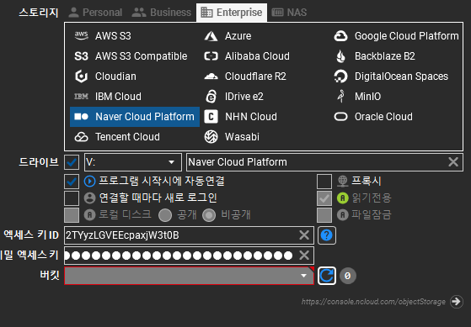The height and width of the screenshot is (327, 471).
Task: Disable auto-connect at program start
Action: 72,182
